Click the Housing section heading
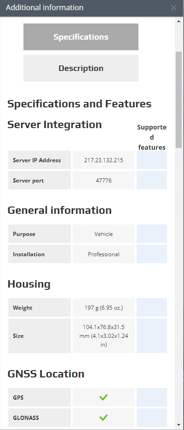Screen dimensions: 184x430 (29, 284)
